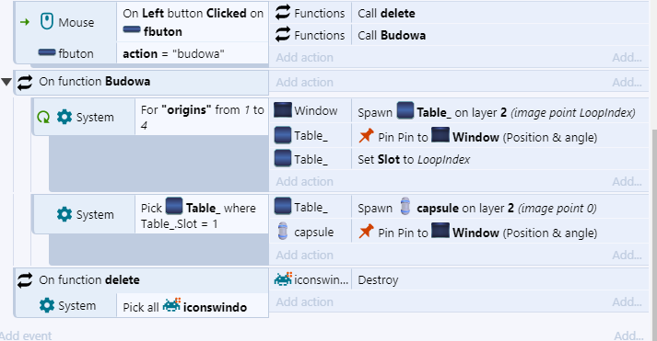657x341 pixels.
Task: Select the fbuton sprite icon under Mouse
Action: (46, 52)
